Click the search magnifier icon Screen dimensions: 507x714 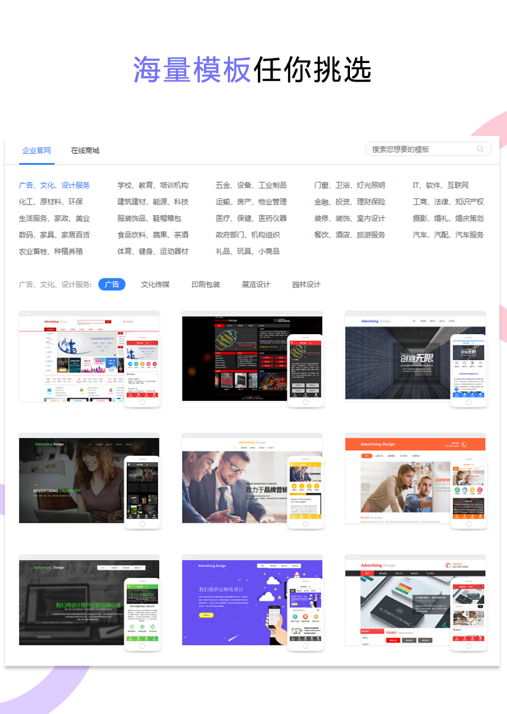pyautogui.click(x=480, y=149)
